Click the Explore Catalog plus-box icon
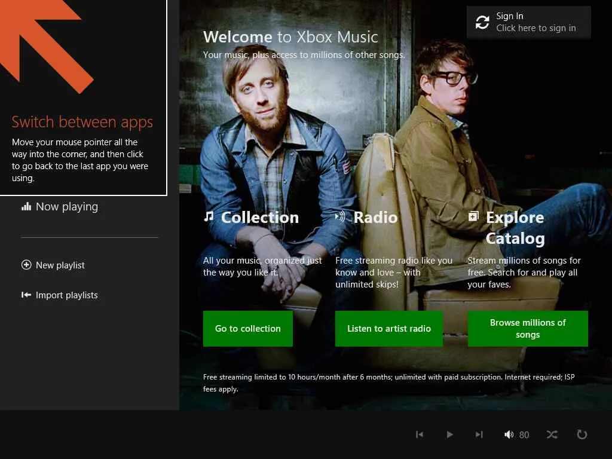Viewport: 612px width, 459px height. click(473, 216)
